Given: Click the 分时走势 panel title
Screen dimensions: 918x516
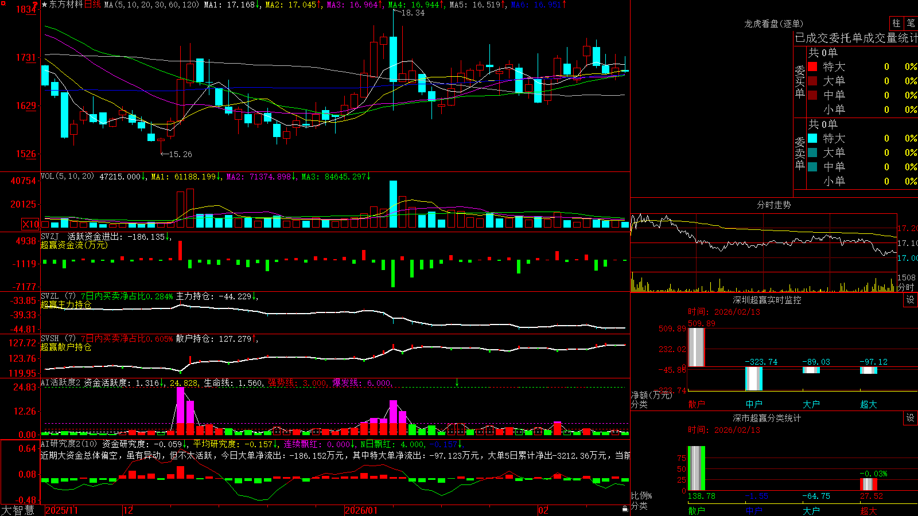Looking at the screenshot, I should click(x=773, y=205).
